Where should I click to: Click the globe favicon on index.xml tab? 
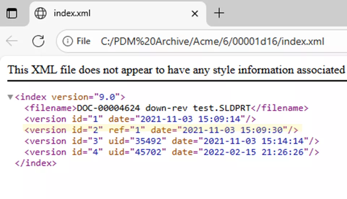coord(40,13)
